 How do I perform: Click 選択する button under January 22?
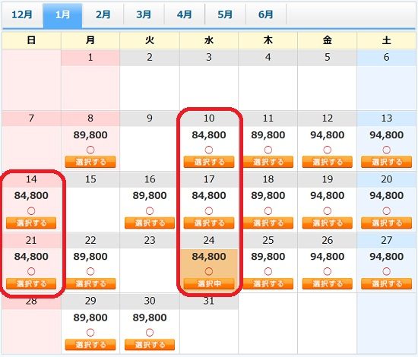[90, 284]
